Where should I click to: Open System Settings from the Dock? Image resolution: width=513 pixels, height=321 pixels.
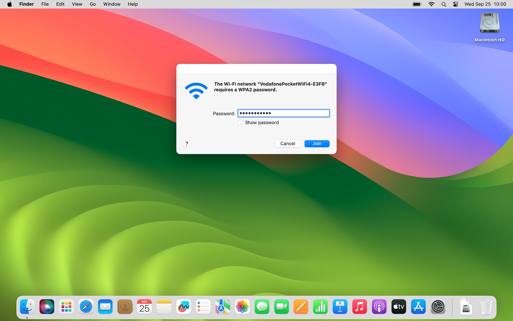pos(438,307)
